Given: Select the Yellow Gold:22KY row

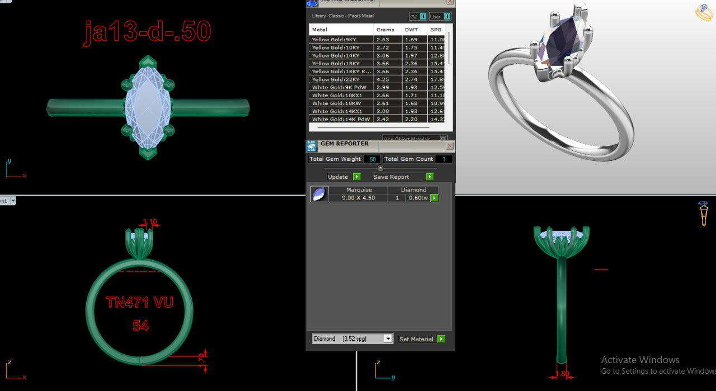Looking at the screenshot, I should tap(377, 79).
